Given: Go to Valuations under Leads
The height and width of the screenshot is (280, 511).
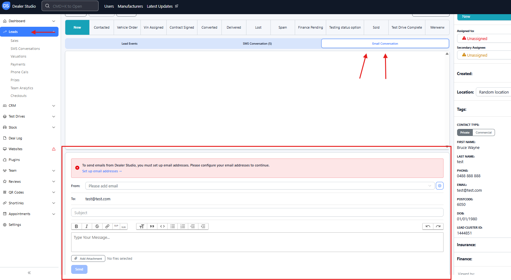Looking at the screenshot, I should [18, 56].
